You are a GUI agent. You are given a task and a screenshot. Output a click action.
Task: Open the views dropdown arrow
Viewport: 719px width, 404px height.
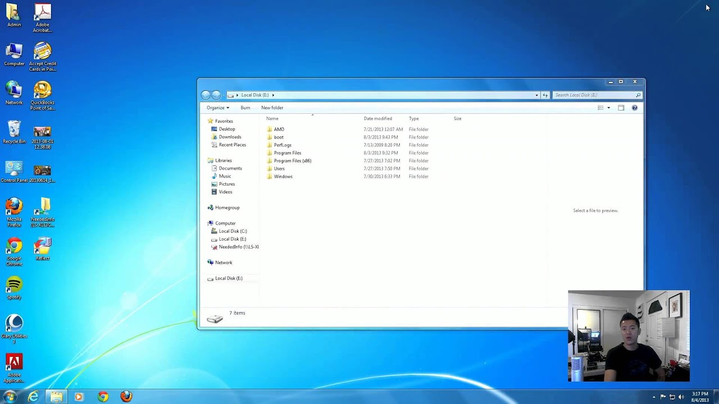(x=608, y=108)
